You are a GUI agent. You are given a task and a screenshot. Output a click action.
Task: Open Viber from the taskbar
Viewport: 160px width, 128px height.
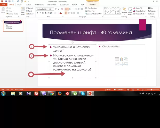44,93
